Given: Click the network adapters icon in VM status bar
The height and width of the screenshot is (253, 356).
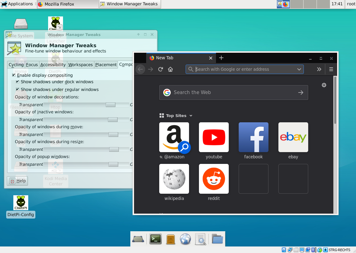Looking at the screenshot, I should 290,250.
